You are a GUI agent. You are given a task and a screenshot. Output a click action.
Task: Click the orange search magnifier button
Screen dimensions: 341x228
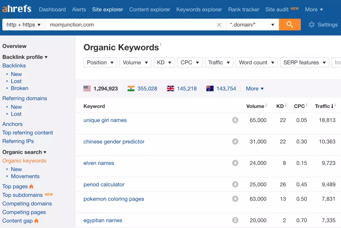tap(290, 25)
